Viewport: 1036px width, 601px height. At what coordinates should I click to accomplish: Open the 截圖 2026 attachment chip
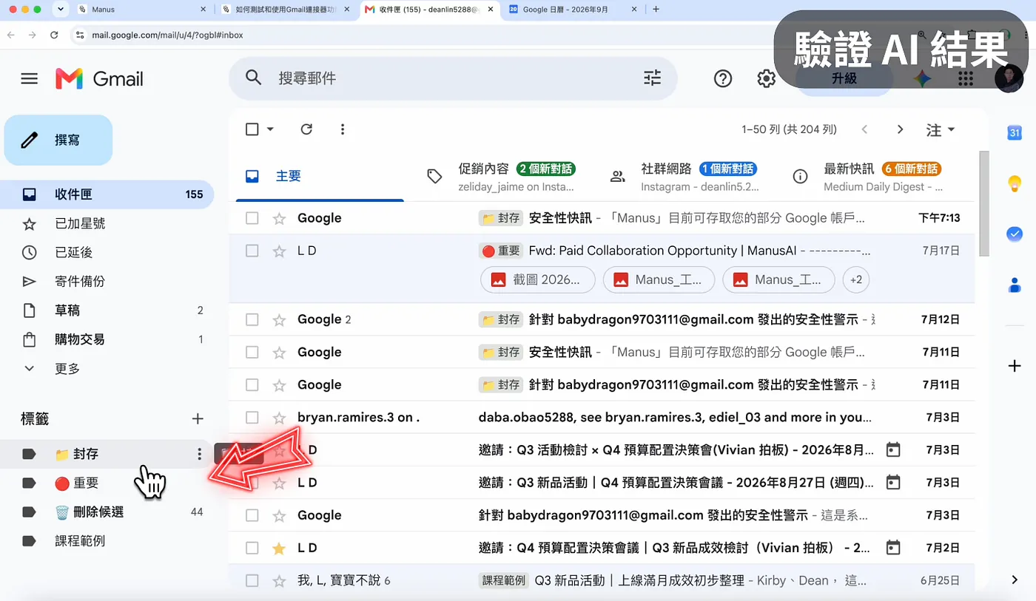(x=538, y=280)
